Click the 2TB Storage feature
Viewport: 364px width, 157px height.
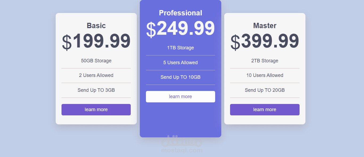[x=265, y=61]
